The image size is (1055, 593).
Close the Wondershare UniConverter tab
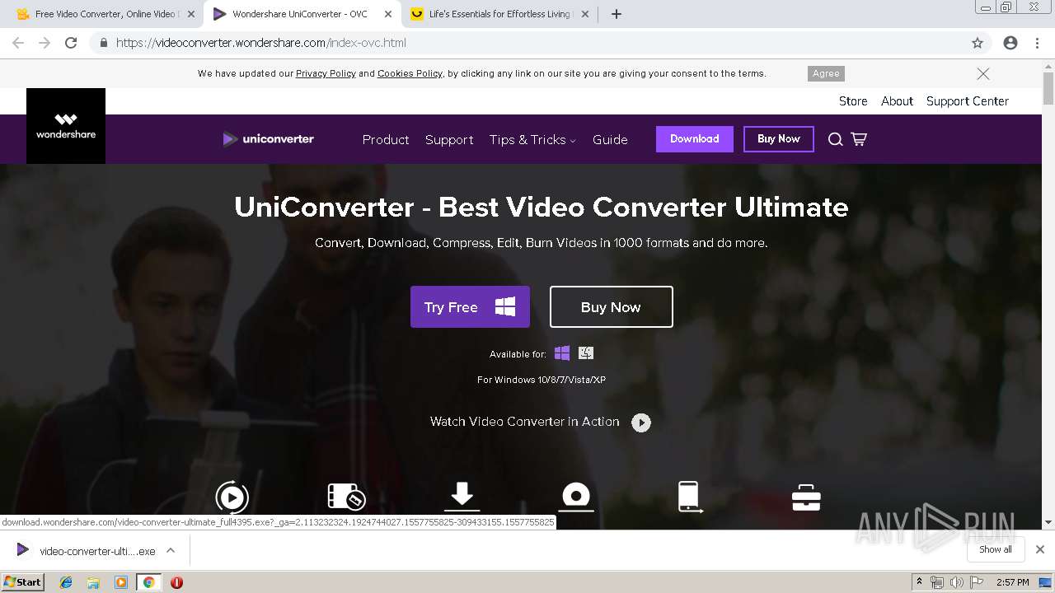click(389, 14)
